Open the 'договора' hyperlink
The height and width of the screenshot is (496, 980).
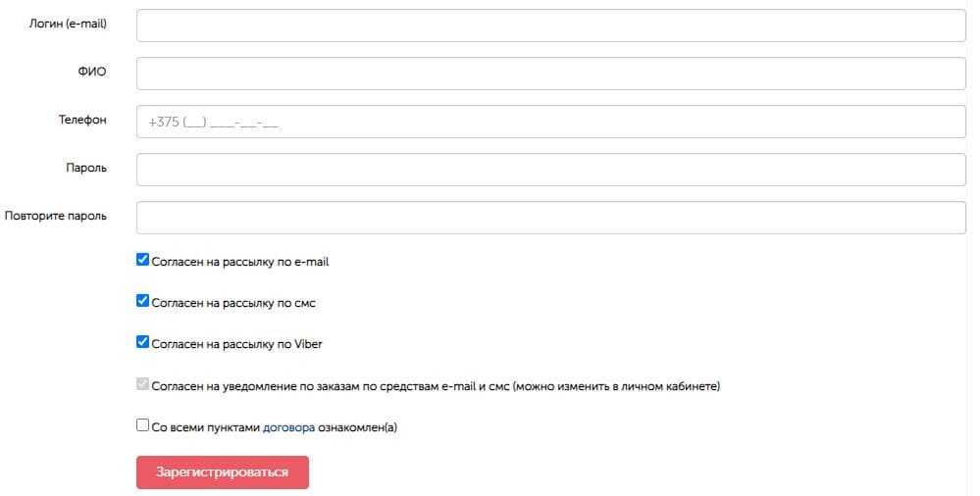pyautogui.click(x=288, y=427)
